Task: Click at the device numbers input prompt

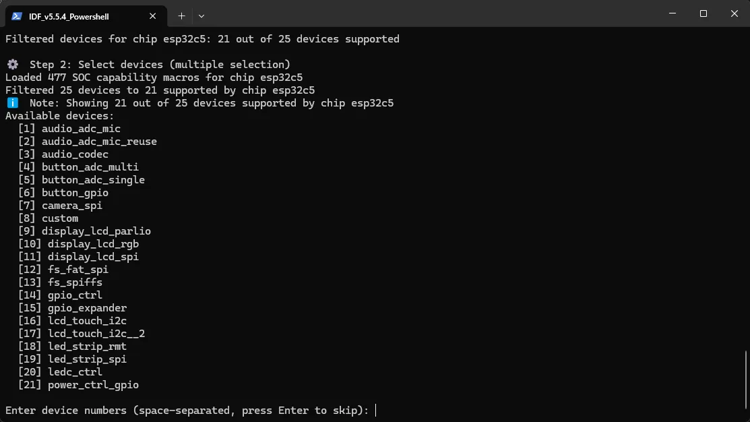Action: tap(376, 411)
